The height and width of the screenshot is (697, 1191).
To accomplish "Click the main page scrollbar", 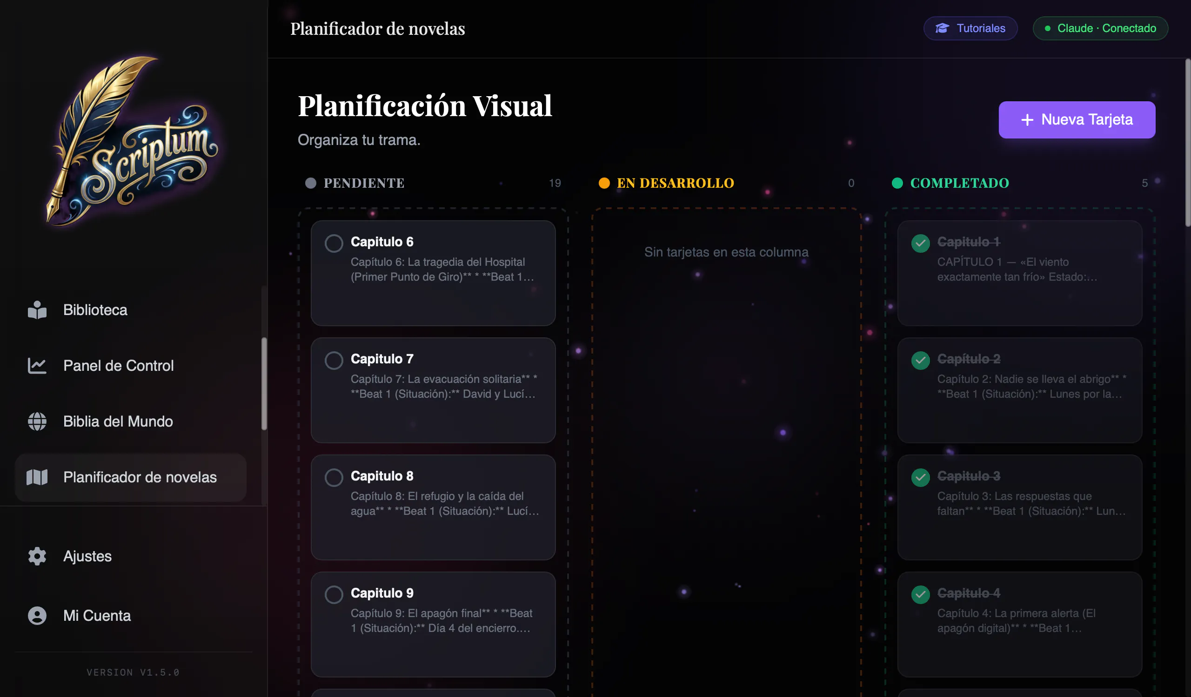I will click(x=1188, y=143).
